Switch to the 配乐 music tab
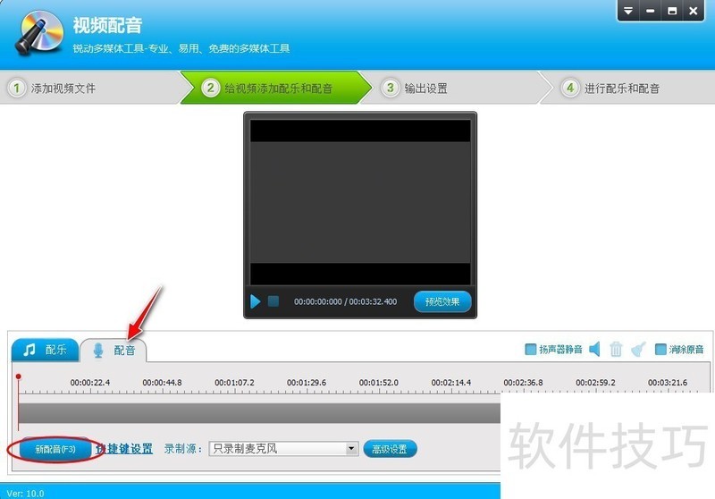The width and height of the screenshot is (715, 499). click(x=45, y=350)
